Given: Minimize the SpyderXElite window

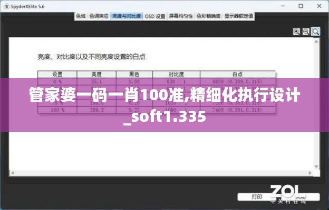Looking at the screenshot, I should point(283,6).
